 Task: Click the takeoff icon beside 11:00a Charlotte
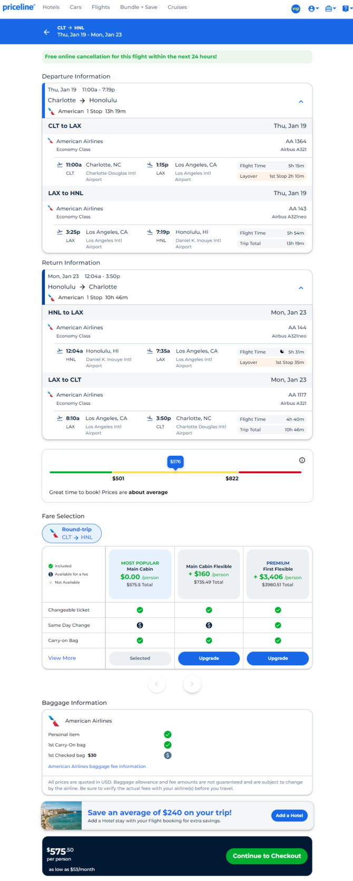60,165
